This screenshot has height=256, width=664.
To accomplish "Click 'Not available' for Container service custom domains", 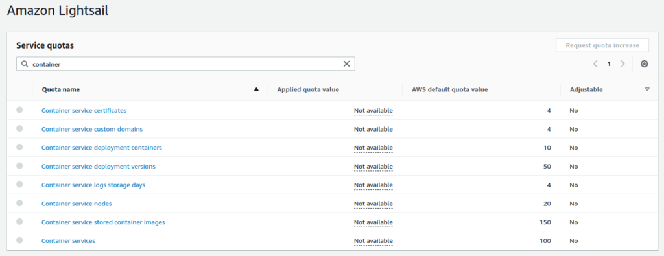I will [373, 130].
